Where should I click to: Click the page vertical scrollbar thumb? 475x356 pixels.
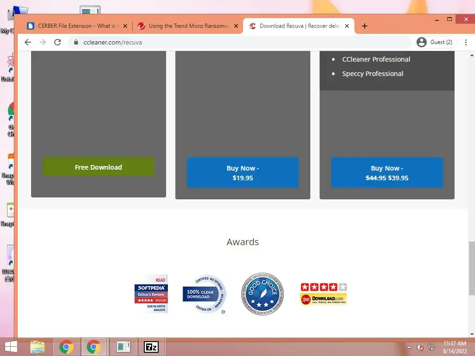point(472,268)
